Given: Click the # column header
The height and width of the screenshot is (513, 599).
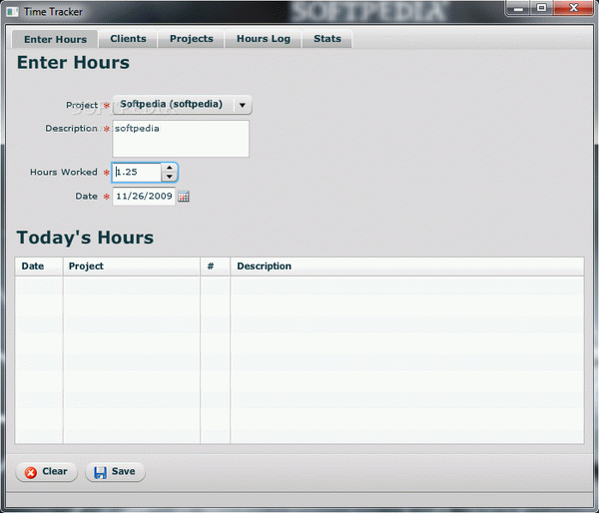Looking at the screenshot, I should pos(215,266).
